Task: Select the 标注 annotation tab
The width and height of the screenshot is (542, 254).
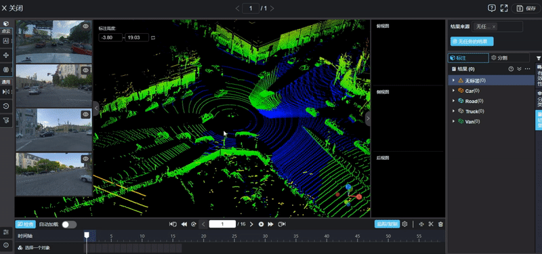Action: [468, 58]
